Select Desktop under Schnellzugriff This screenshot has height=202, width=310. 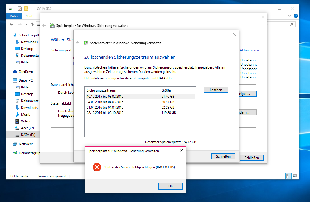(24, 49)
